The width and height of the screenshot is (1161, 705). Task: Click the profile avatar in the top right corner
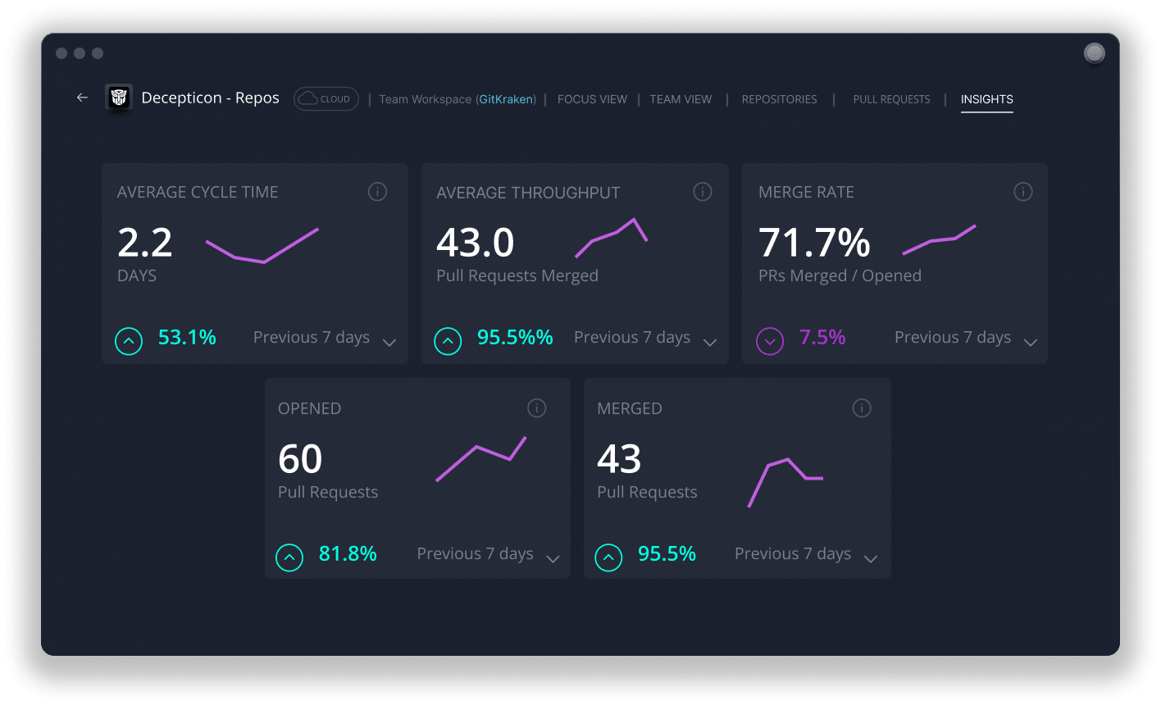[x=1094, y=54]
